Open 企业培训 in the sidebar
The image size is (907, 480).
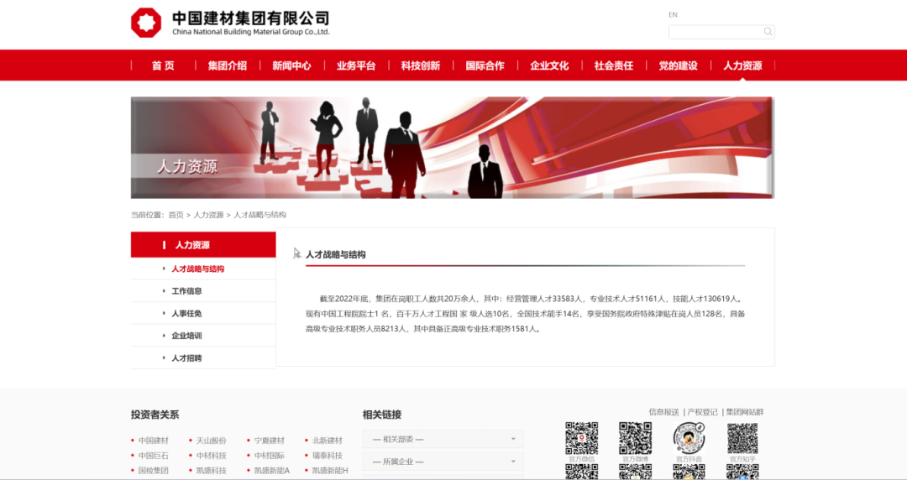[x=186, y=336]
